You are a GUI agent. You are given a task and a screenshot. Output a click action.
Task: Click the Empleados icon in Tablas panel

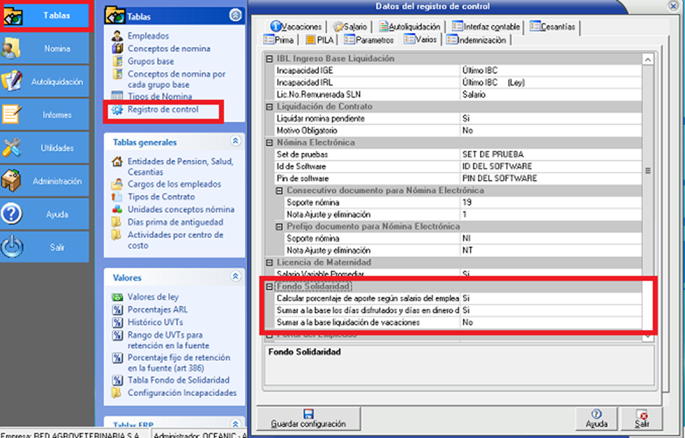pyautogui.click(x=117, y=36)
